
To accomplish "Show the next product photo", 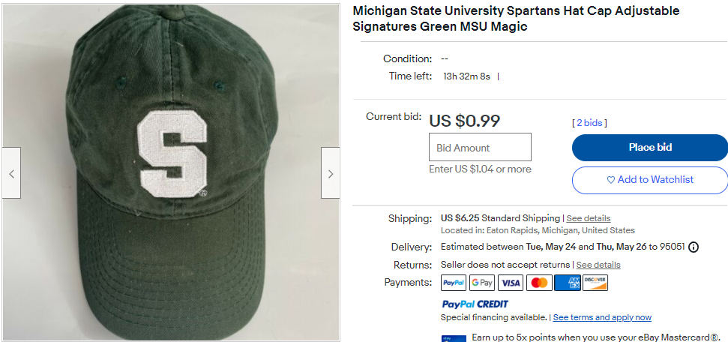I will [x=331, y=173].
